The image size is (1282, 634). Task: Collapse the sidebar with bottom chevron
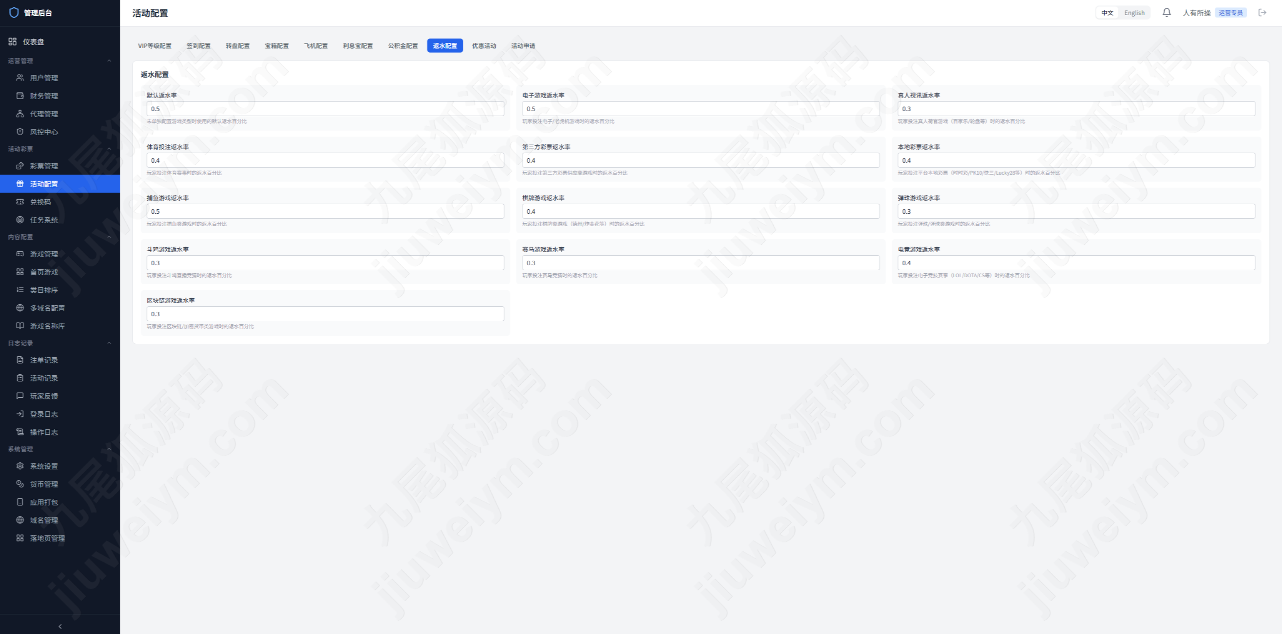(60, 626)
